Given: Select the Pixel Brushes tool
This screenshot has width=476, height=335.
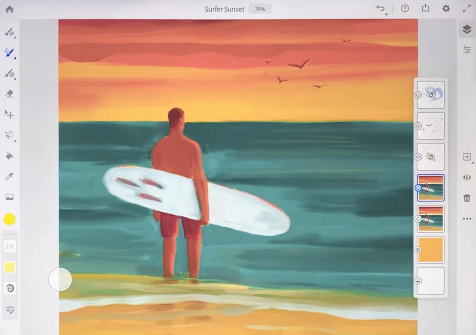Looking at the screenshot, I should (10, 32).
